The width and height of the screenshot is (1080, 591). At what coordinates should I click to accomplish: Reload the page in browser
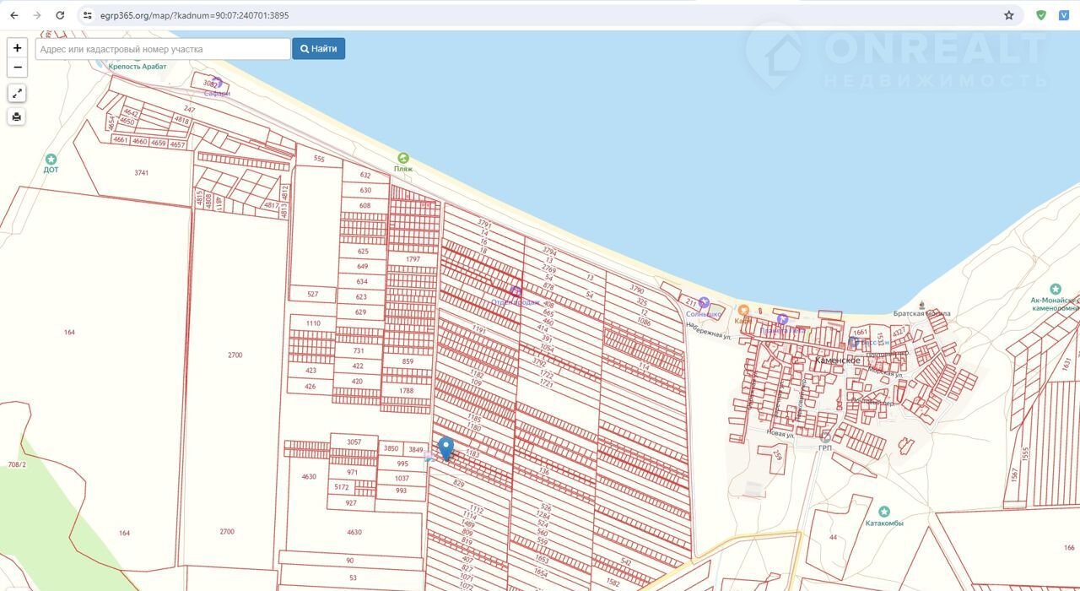click(x=60, y=15)
